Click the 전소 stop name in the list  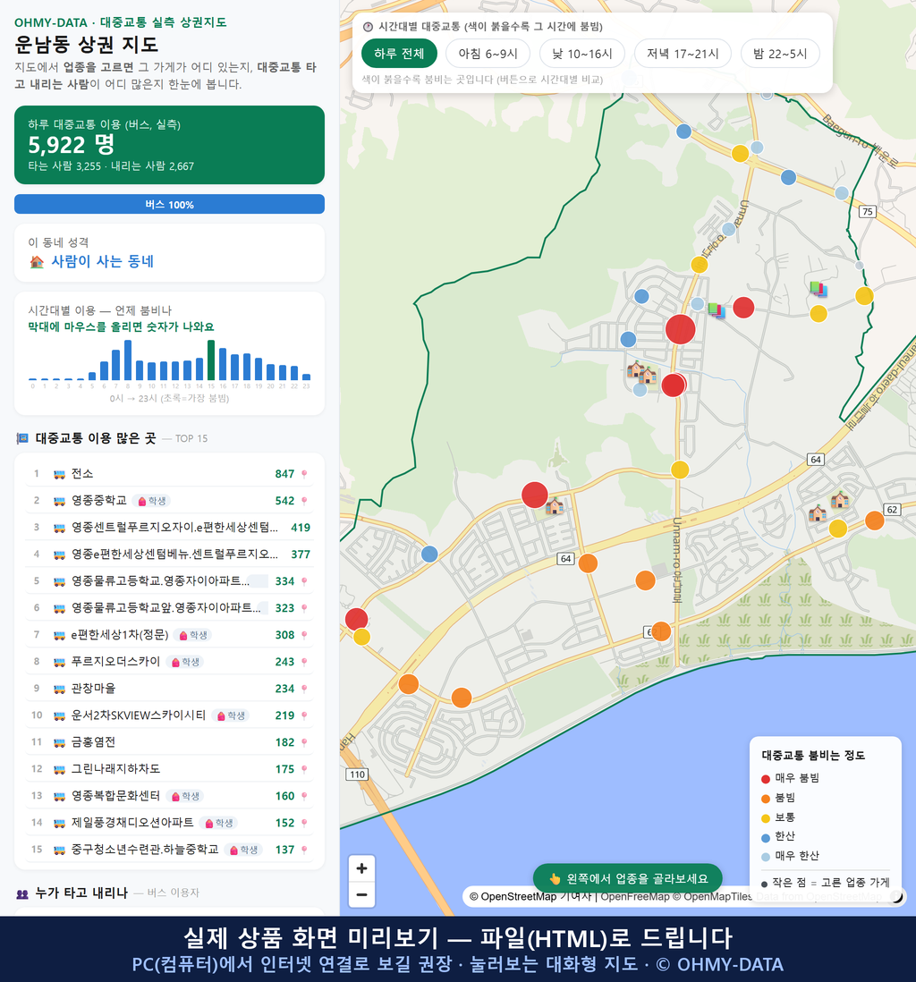[x=82, y=474]
